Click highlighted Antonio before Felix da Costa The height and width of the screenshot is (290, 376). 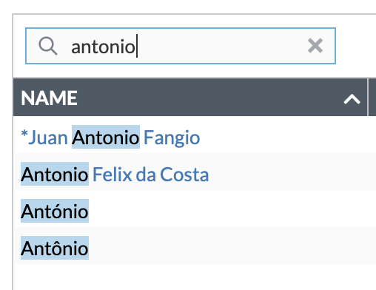55,174
